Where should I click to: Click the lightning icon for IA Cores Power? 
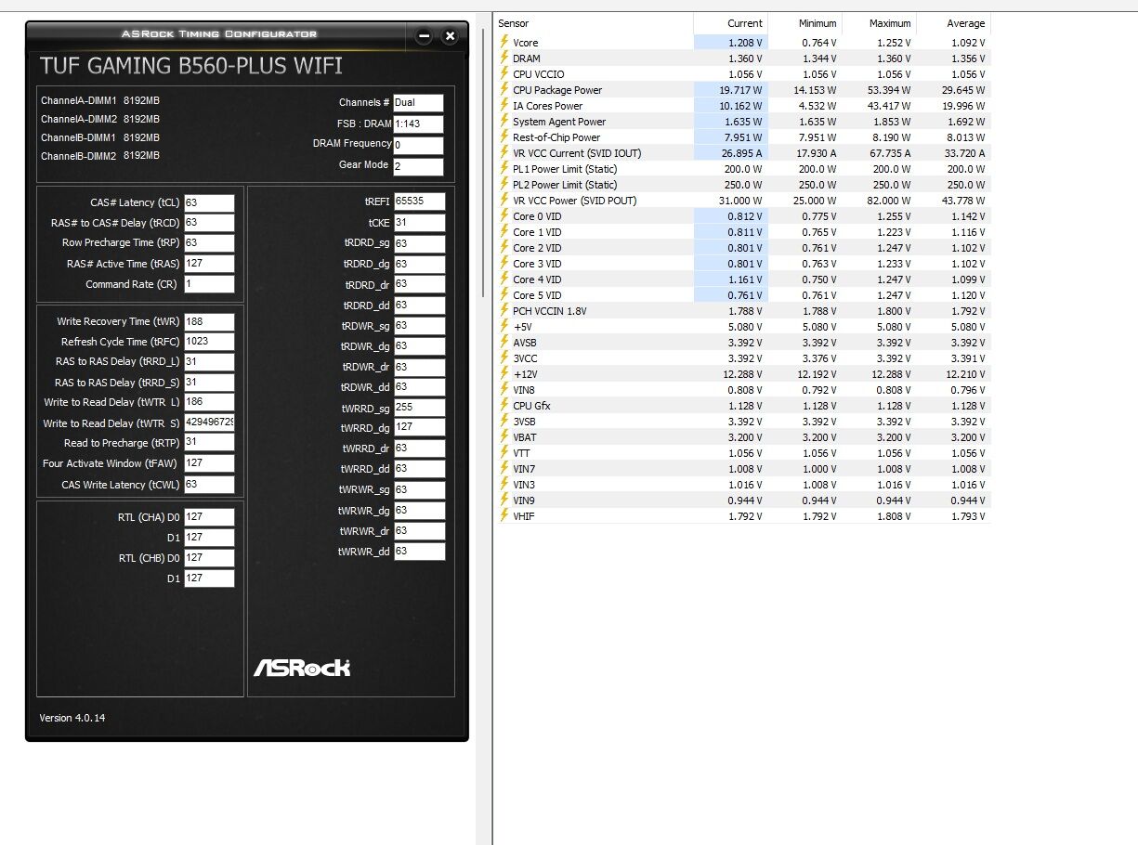click(x=504, y=106)
